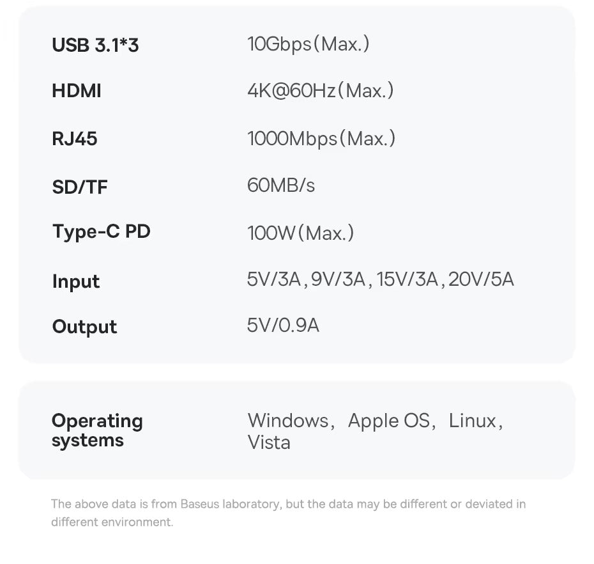
Task: Click the Windows text
Action: click(288, 421)
